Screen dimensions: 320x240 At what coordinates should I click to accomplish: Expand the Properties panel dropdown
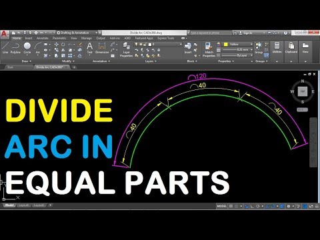tap(226, 61)
